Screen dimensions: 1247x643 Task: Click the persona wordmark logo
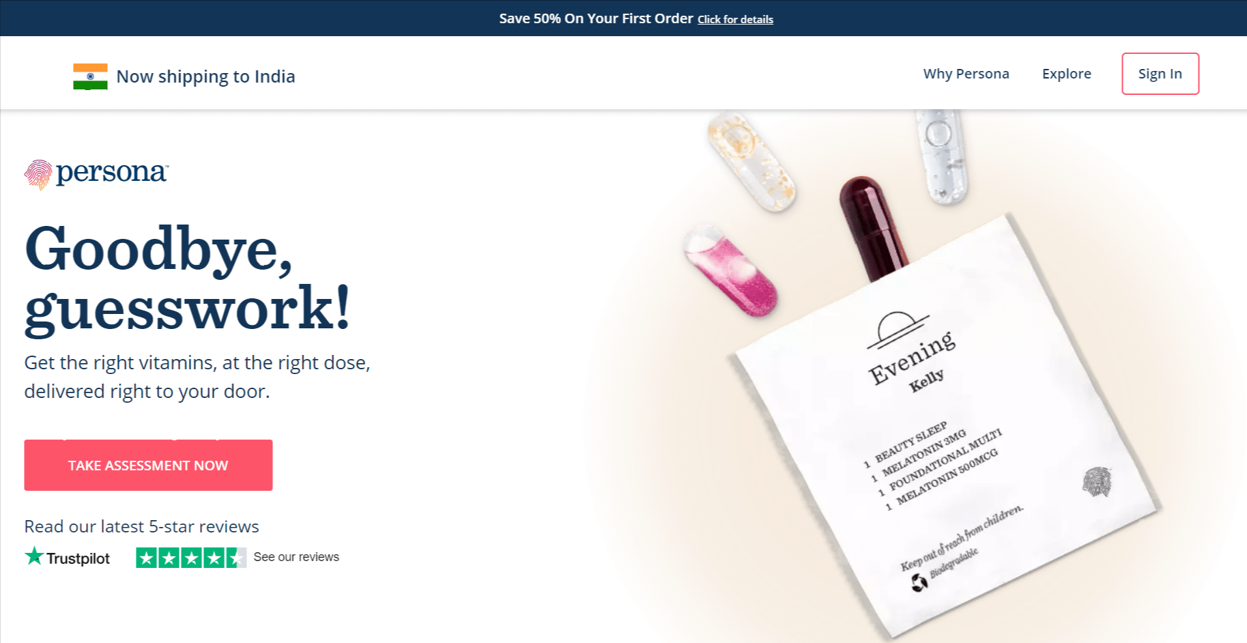[x=112, y=173]
